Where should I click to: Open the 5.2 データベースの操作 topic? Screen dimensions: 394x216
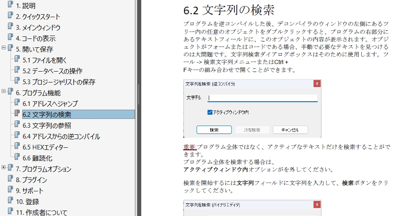52,71
